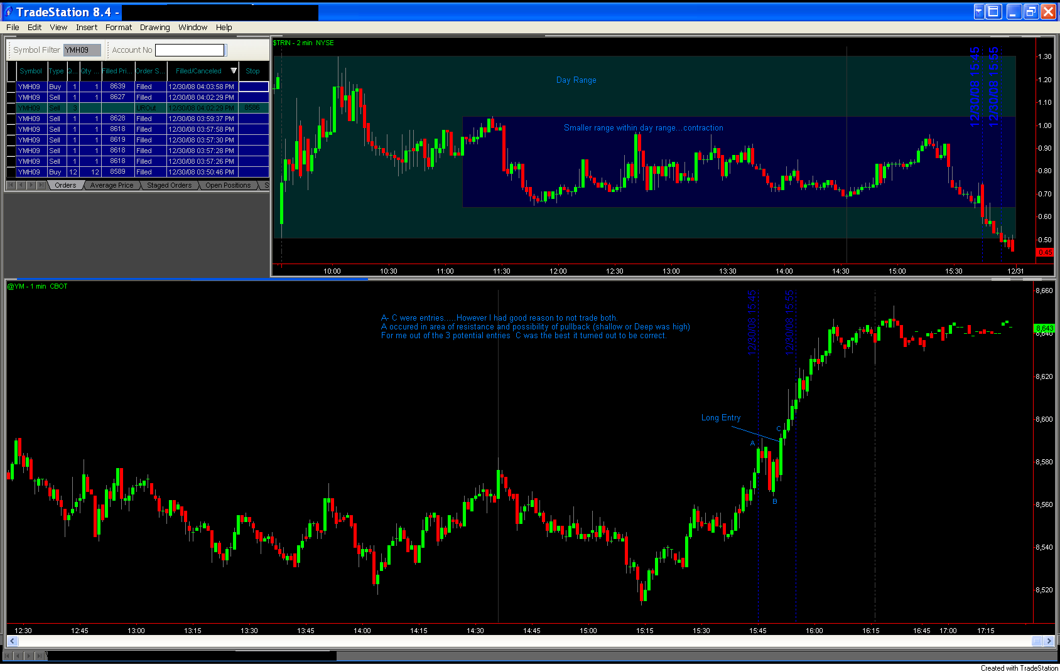Select the Sell order at 03:57:58 PM
Screen dimensions: 1060x672
(143, 129)
